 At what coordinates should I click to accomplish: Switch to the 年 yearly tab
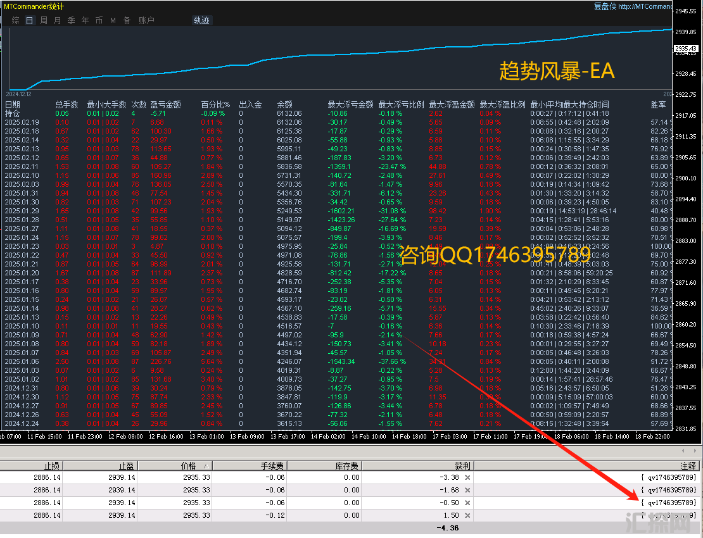coord(85,20)
